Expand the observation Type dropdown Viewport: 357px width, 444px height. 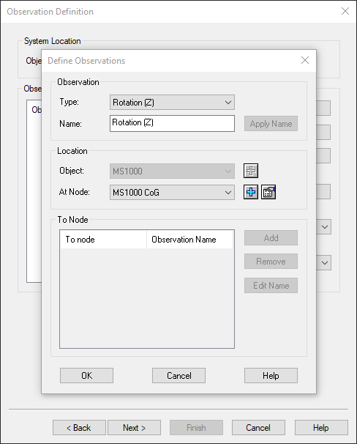click(172, 103)
